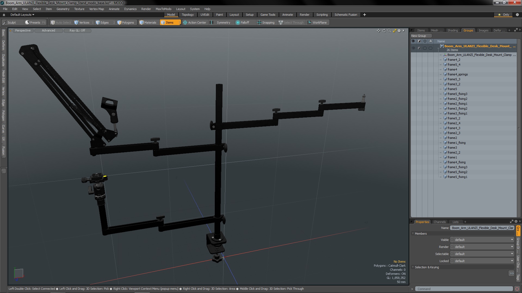The image size is (522, 293).
Task: Switch to the Channels tab
Action: 439,222
